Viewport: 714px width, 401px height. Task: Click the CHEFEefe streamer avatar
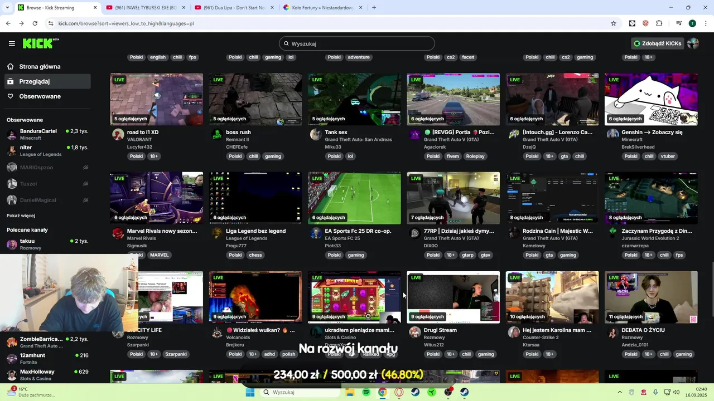click(217, 134)
